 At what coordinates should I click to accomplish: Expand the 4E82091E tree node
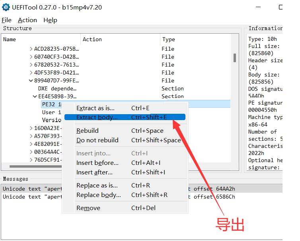click(31, 144)
